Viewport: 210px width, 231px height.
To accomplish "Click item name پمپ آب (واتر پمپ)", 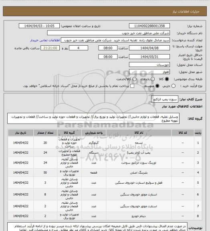I will (x=139, y=153).
